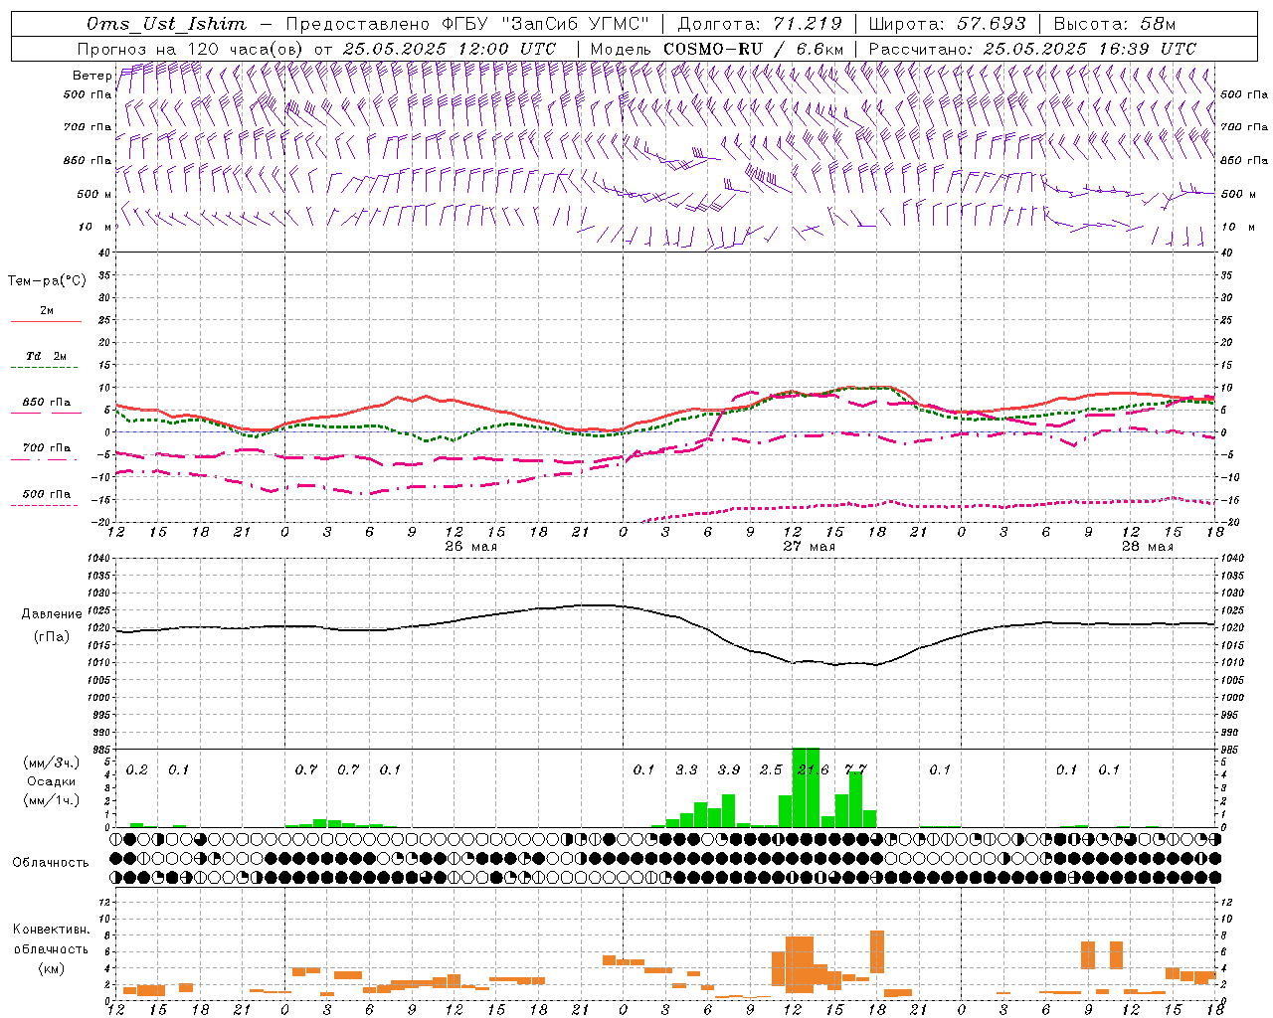
Task: Click the Тем-ра(°C) axis title
Action: point(47,281)
